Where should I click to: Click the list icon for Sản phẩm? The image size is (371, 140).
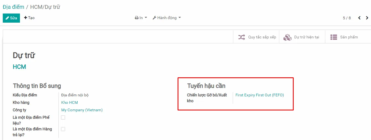[x=334, y=37]
